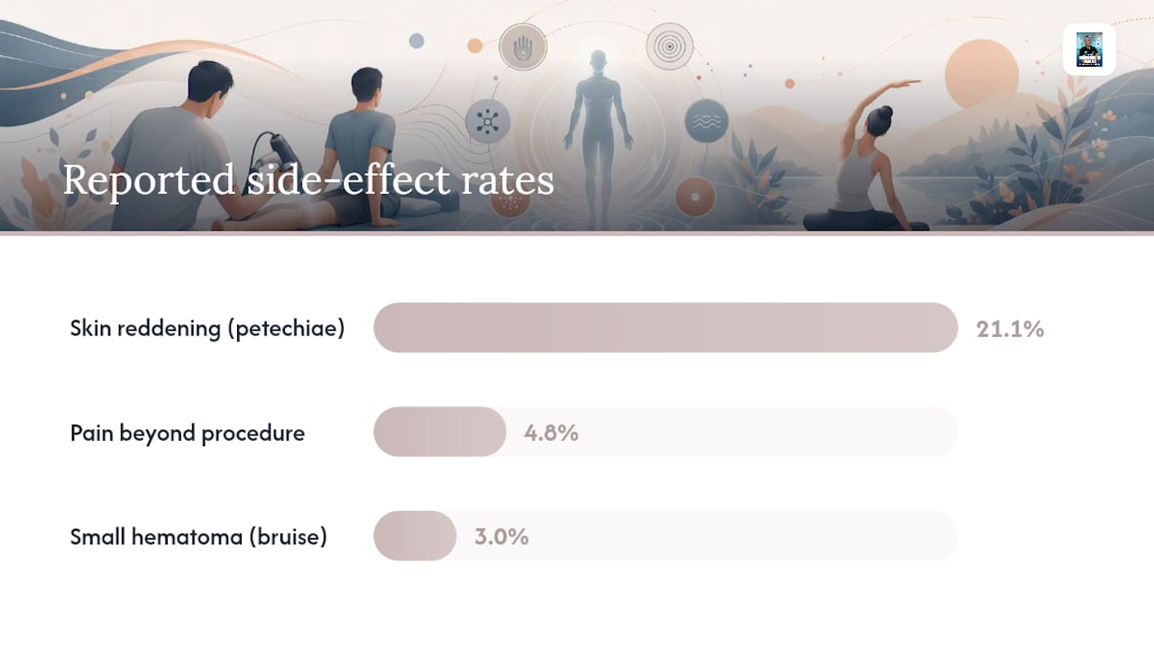This screenshot has height=649, width=1154.
Task: Click the water waves circle icon
Action: 706,121
